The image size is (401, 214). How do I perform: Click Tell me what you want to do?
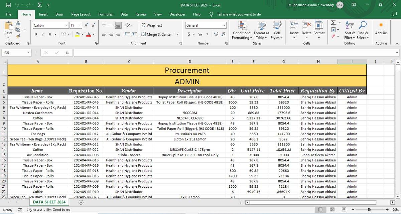tap(239, 14)
